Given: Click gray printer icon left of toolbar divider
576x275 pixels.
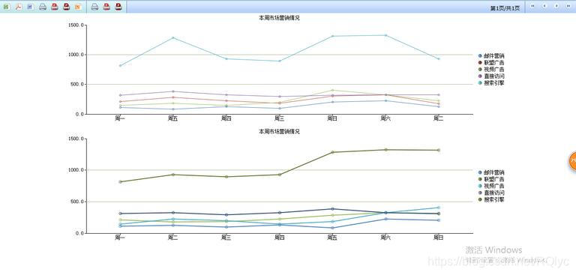Looking at the screenshot, I should [x=43, y=7].
